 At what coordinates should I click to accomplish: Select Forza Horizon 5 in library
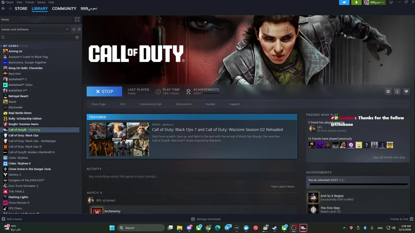click(x=19, y=203)
